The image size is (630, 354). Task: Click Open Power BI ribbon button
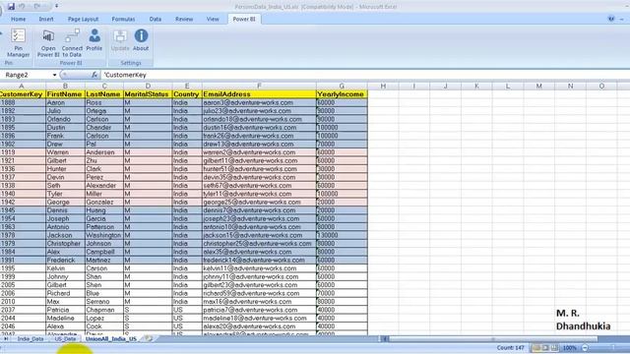tap(48, 43)
